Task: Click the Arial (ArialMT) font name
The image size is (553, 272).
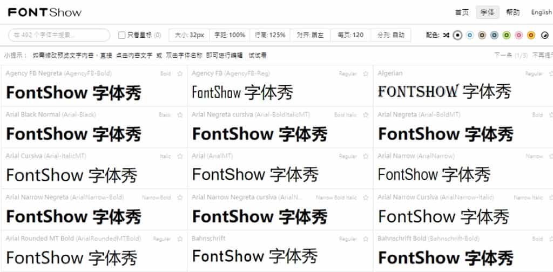Action: coord(212,156)
